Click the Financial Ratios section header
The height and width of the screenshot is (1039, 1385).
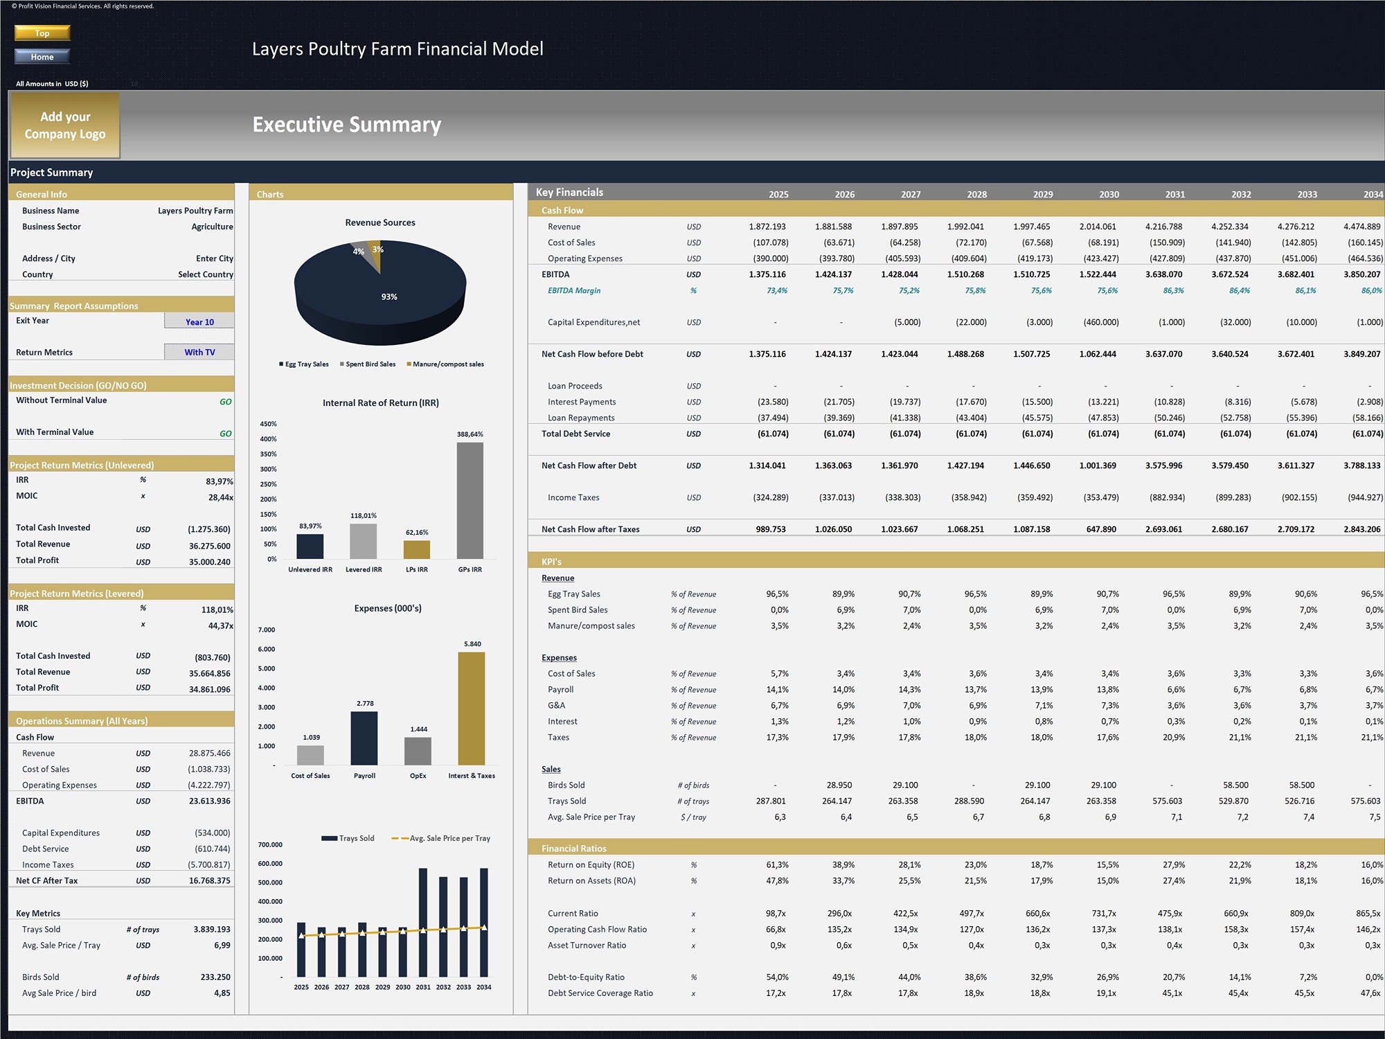click(574, 849)
